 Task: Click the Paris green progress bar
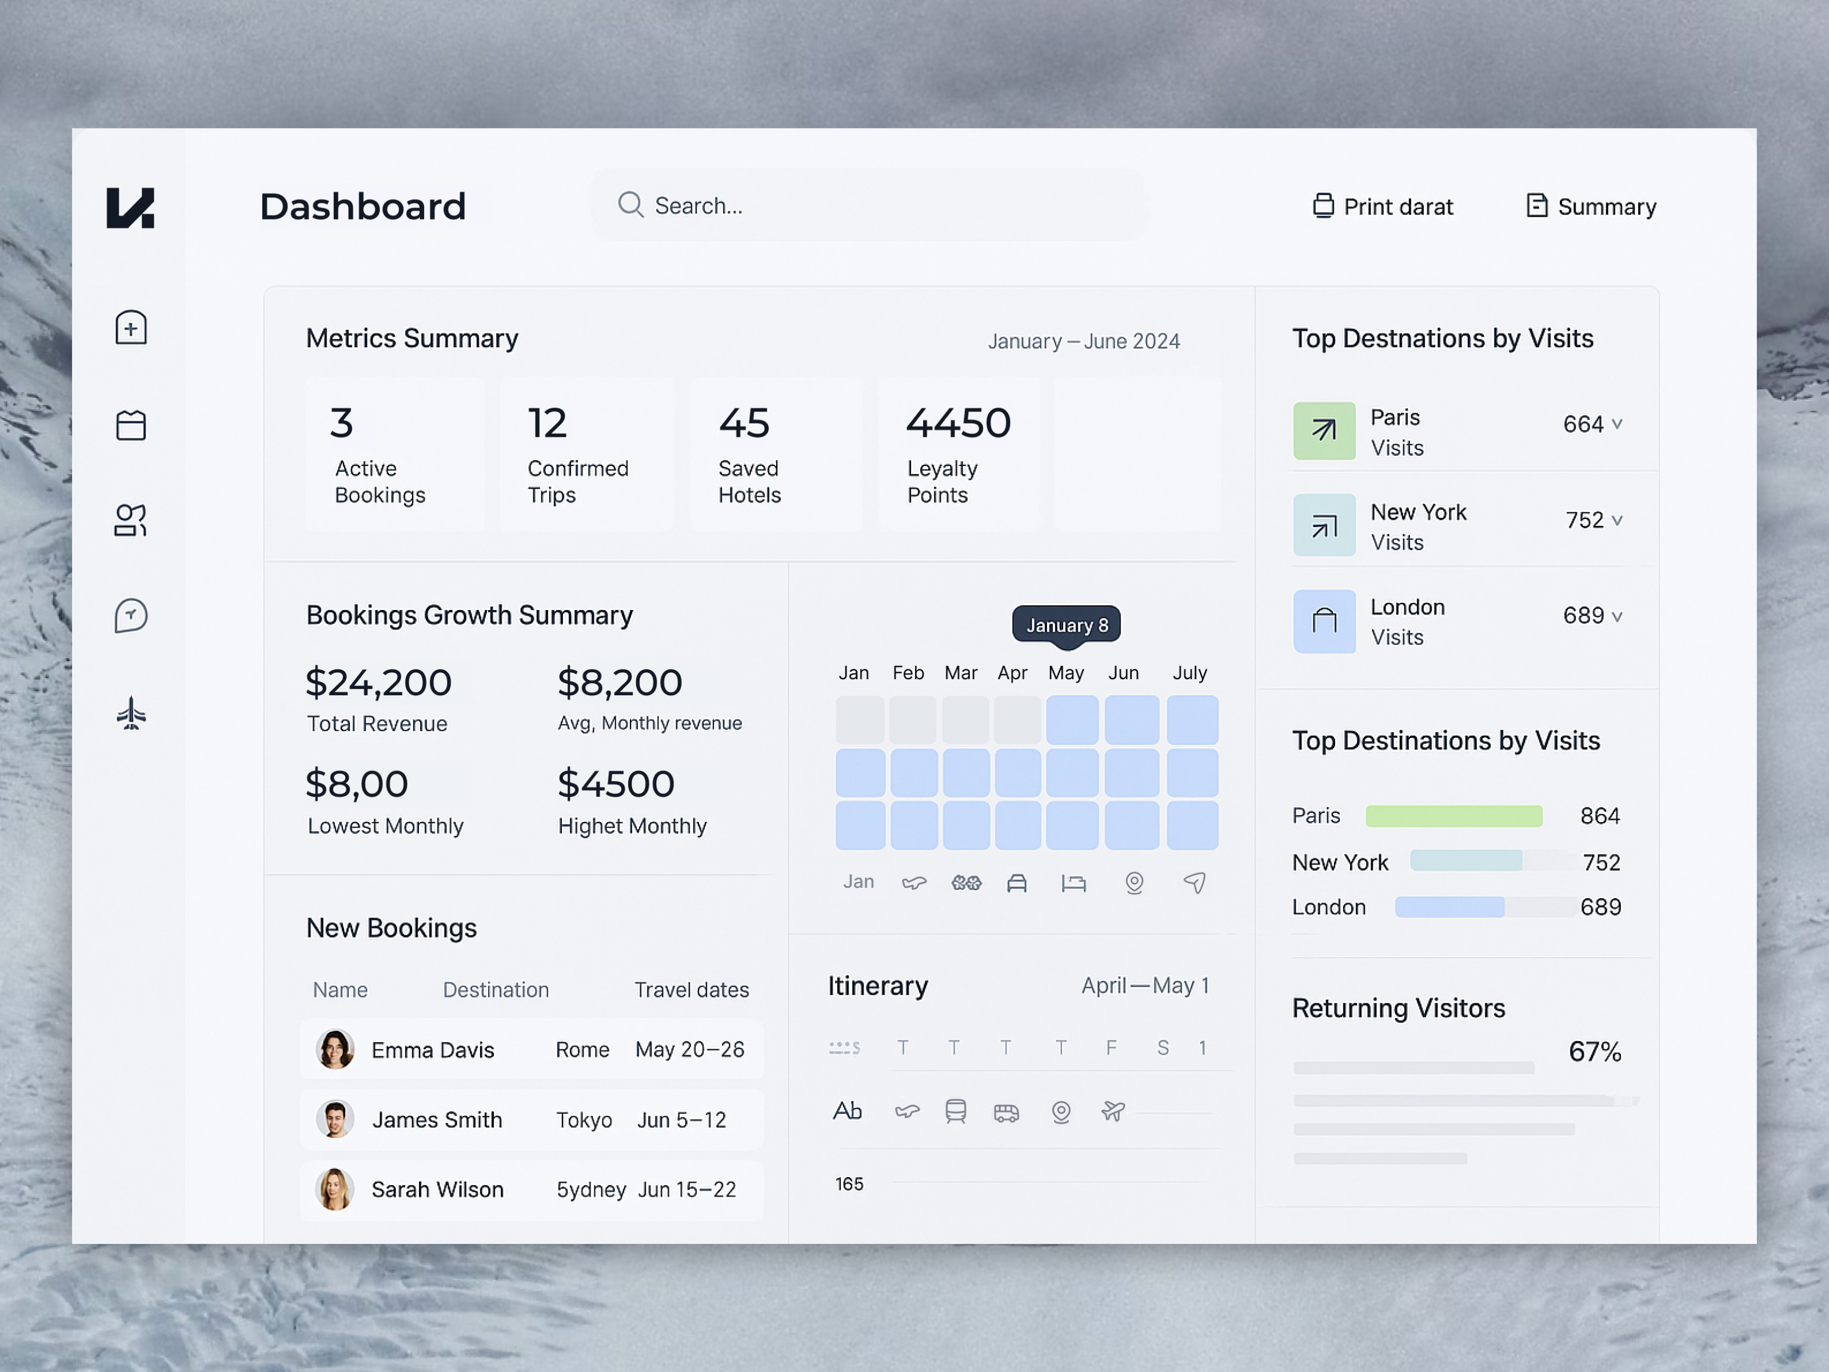(x=1453, y=816)
